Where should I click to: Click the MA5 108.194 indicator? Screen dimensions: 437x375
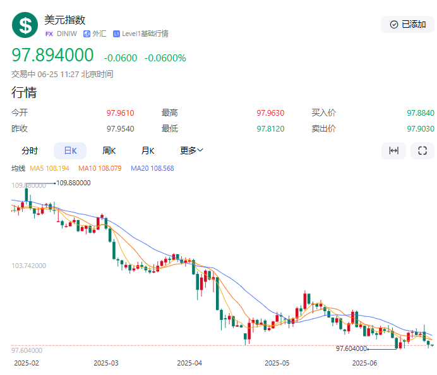49,168
